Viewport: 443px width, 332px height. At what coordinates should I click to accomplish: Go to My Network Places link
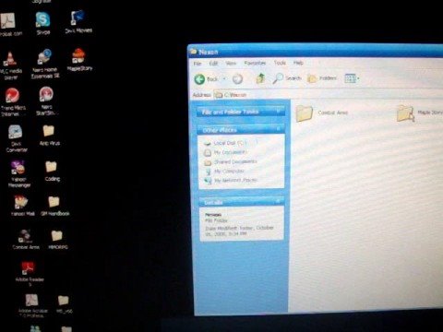click(x=231, y=180)
